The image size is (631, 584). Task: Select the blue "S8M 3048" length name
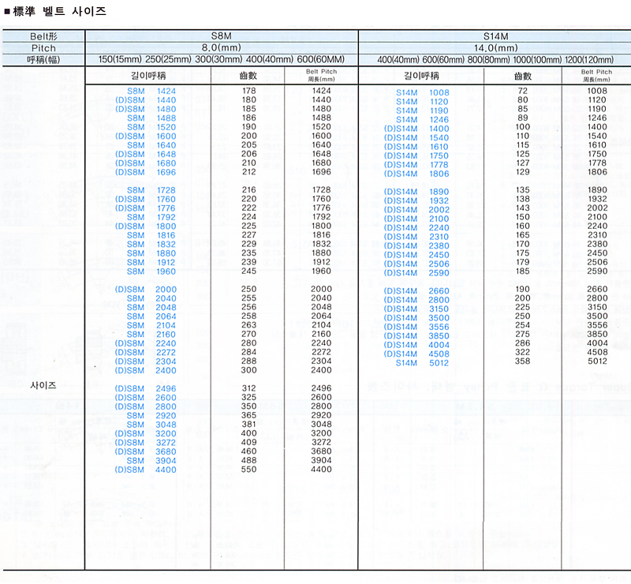click(151, 425)
